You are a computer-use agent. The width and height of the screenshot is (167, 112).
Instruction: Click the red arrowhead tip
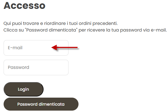(52, 48)
